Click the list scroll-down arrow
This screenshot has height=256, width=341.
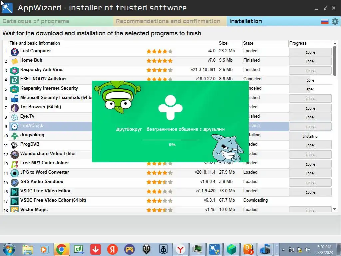click(335, 209)
